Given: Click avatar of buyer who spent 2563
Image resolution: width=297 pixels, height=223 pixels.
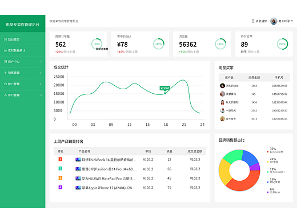Looking at the screenshot, I should coord(222,110).
